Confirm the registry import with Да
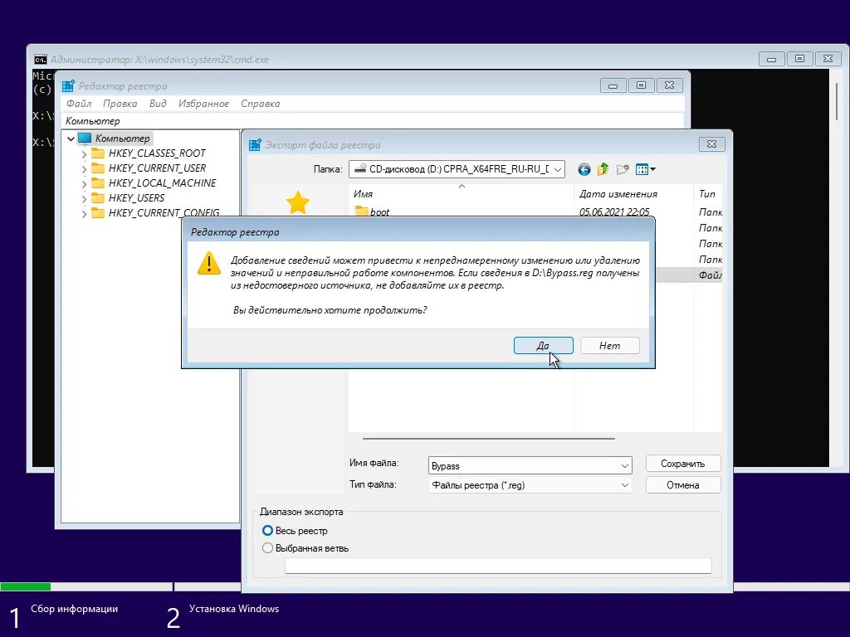850x637 pixels. coord(543,346)
